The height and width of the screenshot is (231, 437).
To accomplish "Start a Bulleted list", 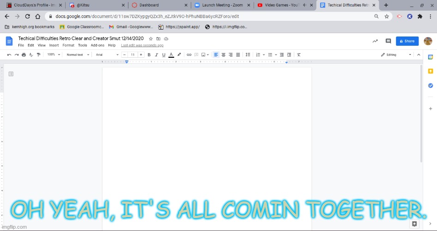I will coord(270,55).
